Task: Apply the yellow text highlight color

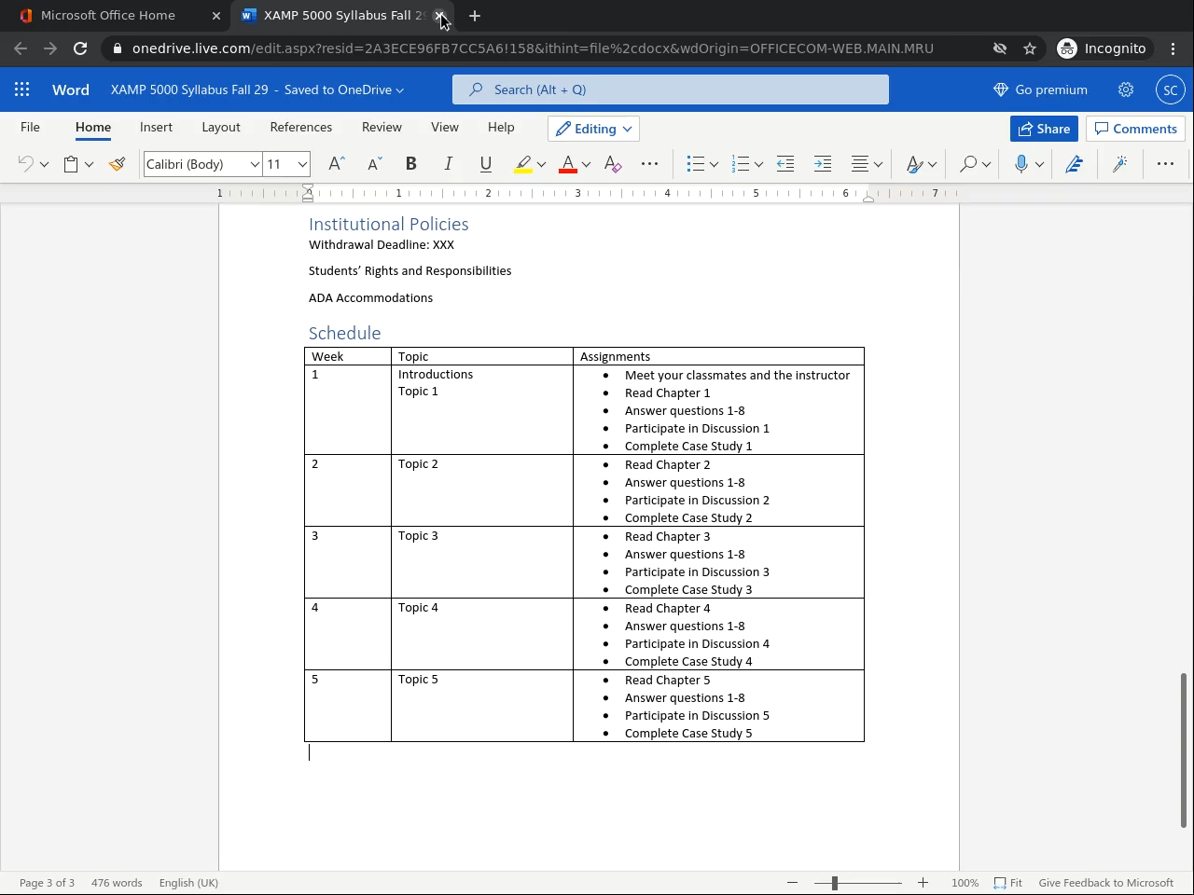Action: click(523, 164)
